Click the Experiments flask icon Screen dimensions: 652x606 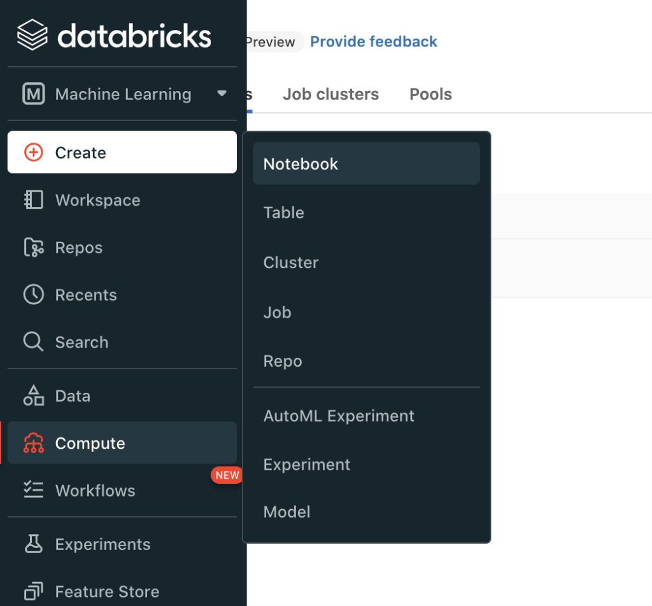[33, 544]
